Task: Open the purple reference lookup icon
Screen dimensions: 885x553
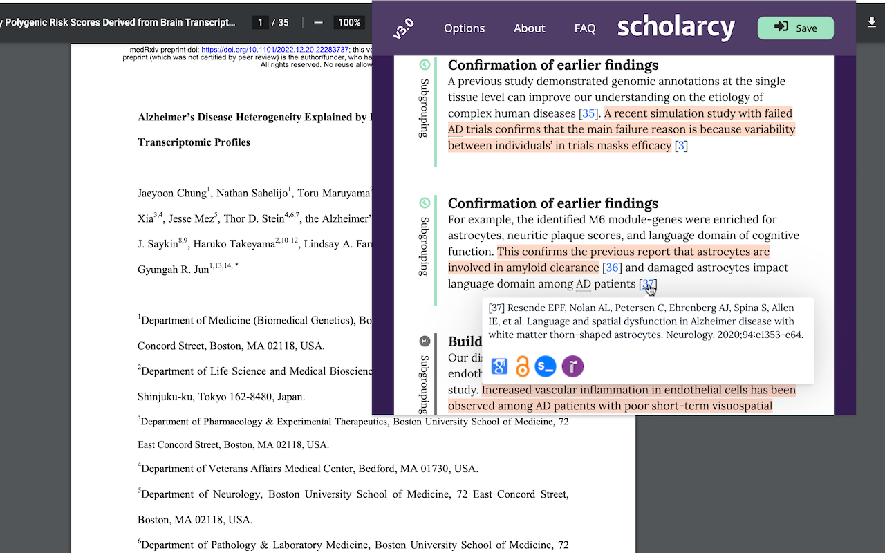Action: [572, 366]
